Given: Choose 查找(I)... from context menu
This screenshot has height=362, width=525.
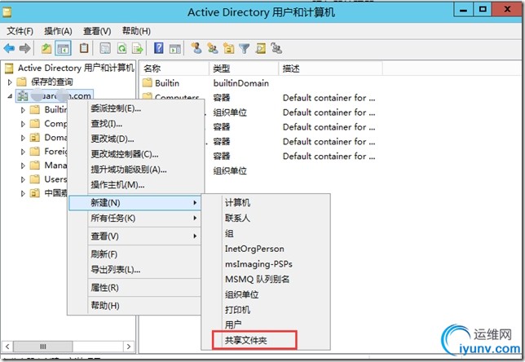Looking at the screenshot, I should pyautogui.click(x=135, y=124).
